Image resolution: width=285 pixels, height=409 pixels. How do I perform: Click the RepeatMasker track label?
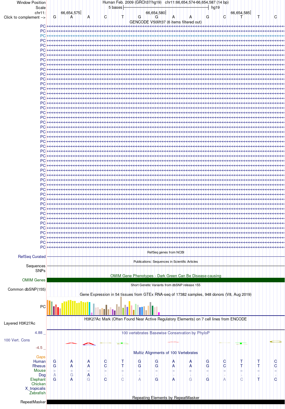coord(33,402)
